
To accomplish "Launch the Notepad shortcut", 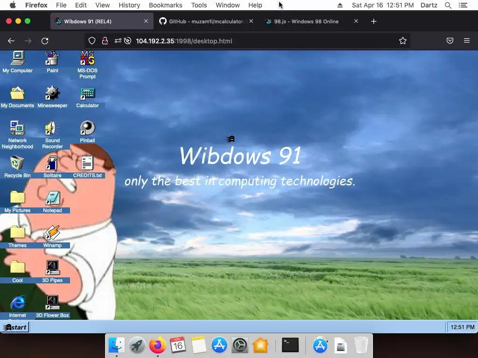I will [52, 202].
